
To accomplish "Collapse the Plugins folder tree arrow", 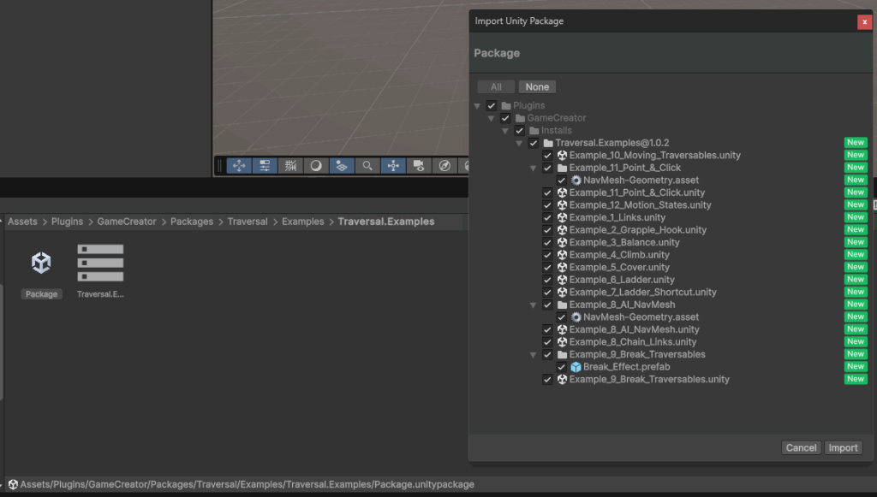I will (x=477, y=106).
